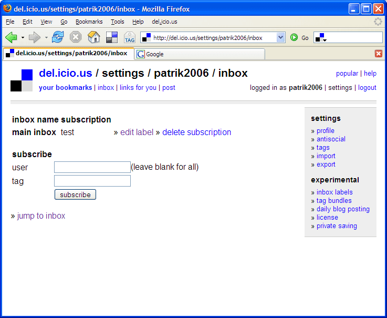Click the Firefox icon in the title bar
The width and height of the screenshot is (387, 318).
pyautogui.click(x=7, y=8)
